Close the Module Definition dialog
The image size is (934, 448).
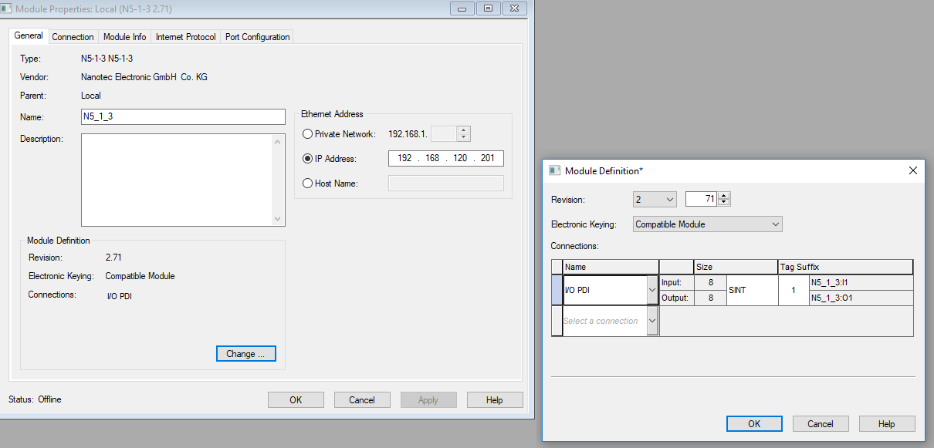912,170
